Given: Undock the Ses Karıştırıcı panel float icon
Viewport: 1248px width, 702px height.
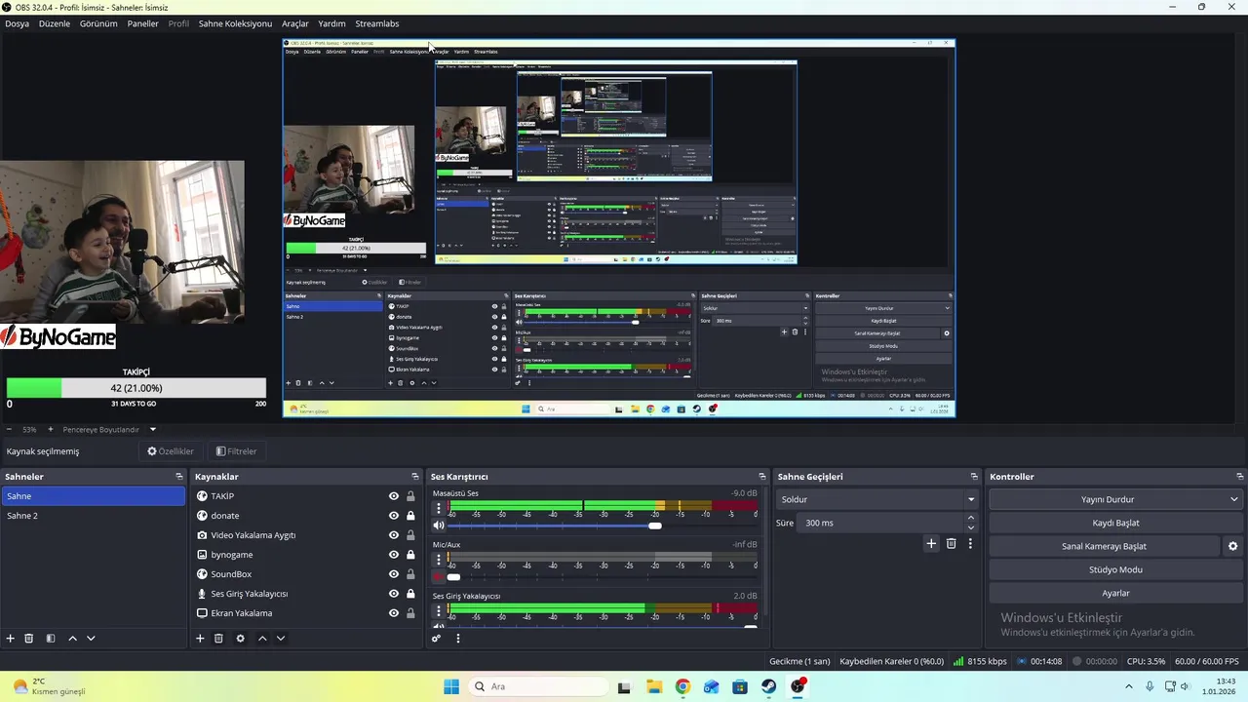Looking at the screenshot, I should click(x=762, y=477).
